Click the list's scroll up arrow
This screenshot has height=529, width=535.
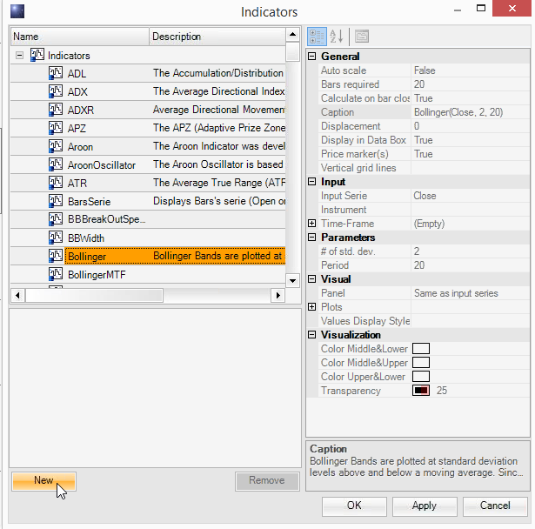[x=293, y=34]
